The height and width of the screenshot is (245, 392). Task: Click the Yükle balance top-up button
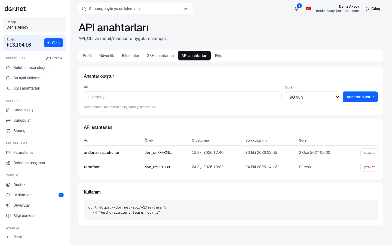tap(53, 43)
